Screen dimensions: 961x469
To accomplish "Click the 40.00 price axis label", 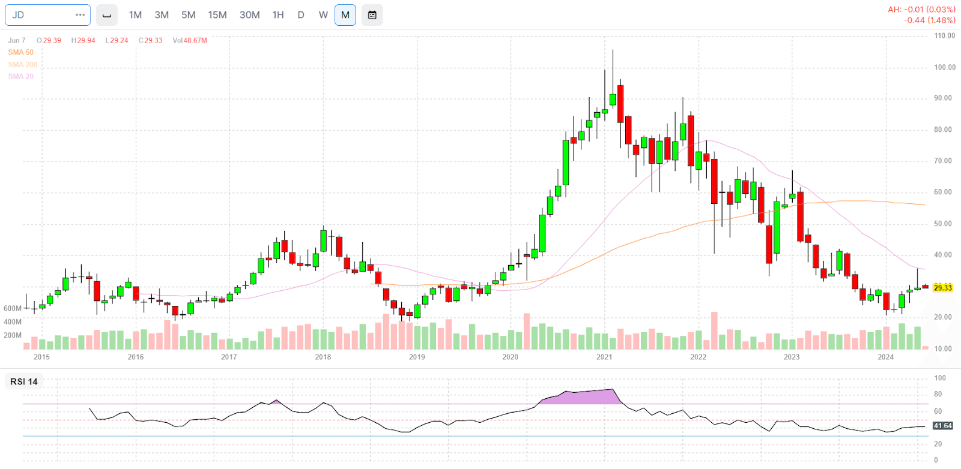I will (x=943, y=255).
